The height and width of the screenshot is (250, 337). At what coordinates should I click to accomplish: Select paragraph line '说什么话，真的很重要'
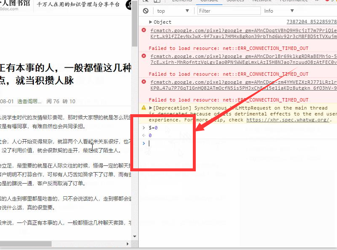click(x=28, y=207)
